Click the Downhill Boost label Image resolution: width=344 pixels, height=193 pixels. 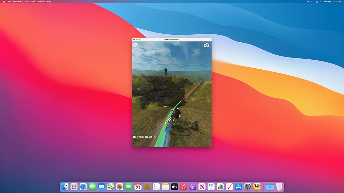(143, 137)
